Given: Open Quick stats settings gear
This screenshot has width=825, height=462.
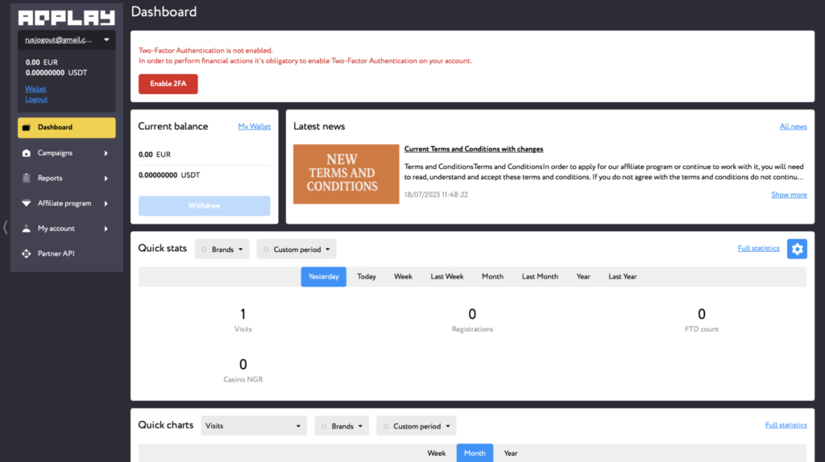Looking at the screenshot, I should tap(797, 250).
